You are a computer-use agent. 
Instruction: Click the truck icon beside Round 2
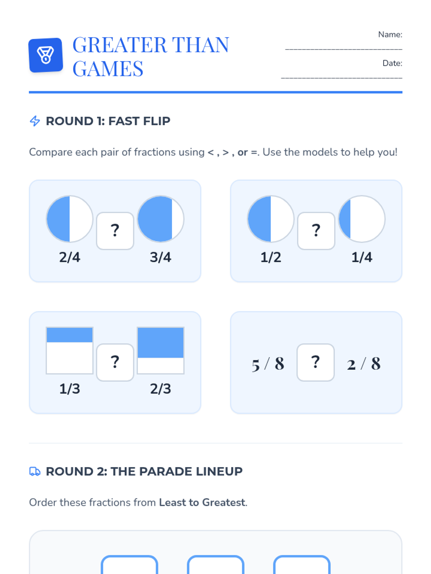point(35,471)
